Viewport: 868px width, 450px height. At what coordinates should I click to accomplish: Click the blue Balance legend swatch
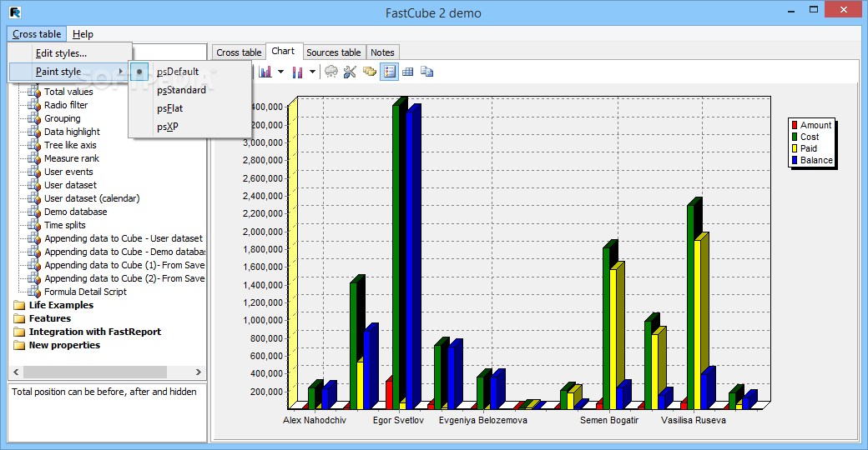click(x=795, y=160)
